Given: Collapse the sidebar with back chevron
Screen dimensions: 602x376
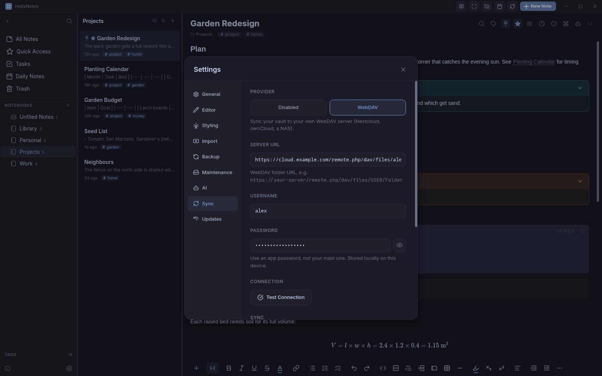Looking at the screenshot, I should pos(8,21).
